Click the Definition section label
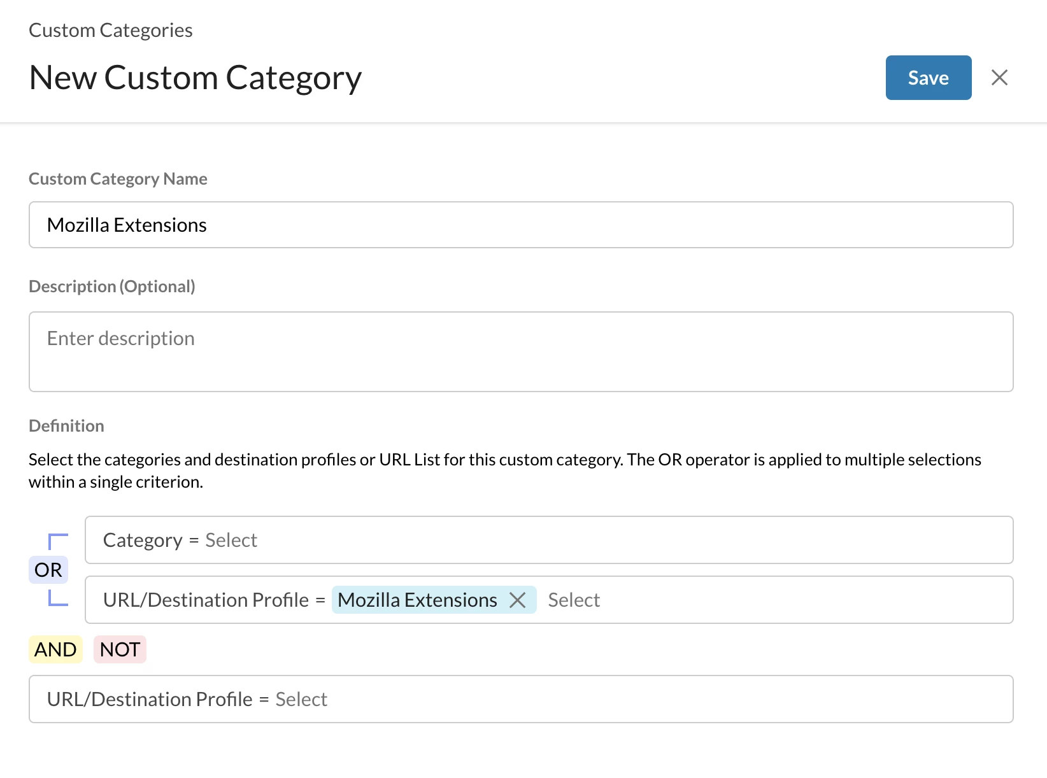Screen dimensions: 1047x778 (66, 426)
